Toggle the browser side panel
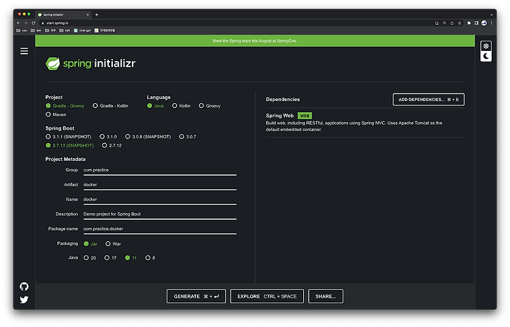 pyautogui.click(x=476, y=23)
